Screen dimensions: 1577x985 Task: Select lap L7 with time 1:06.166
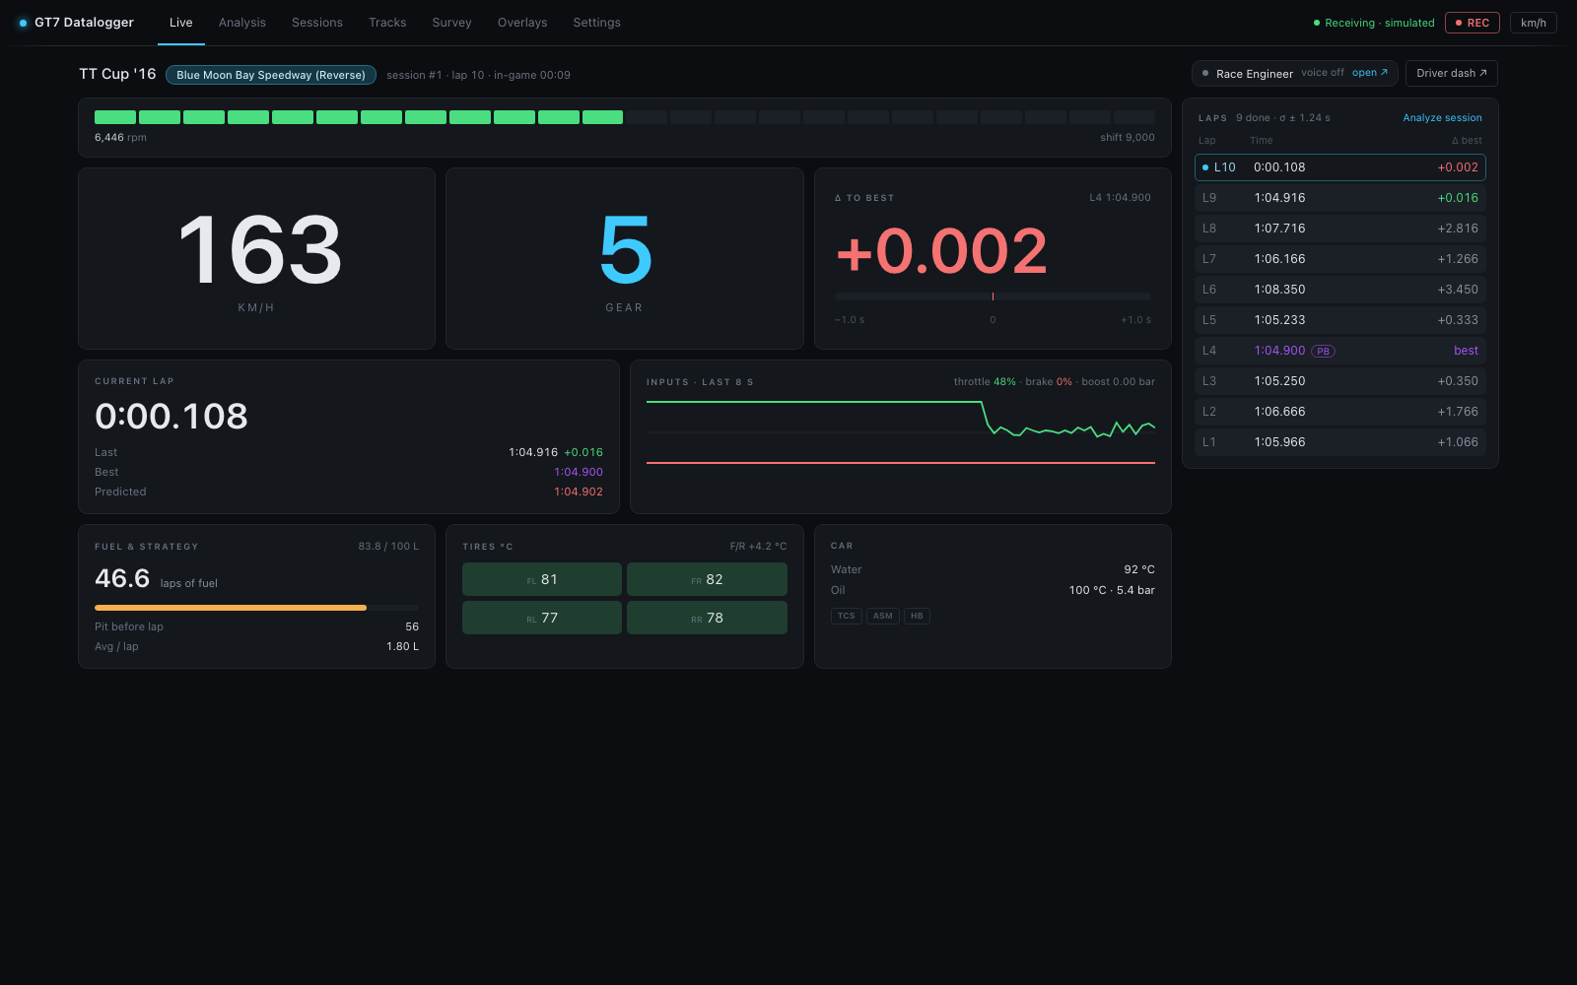[x=1340, y=259]
